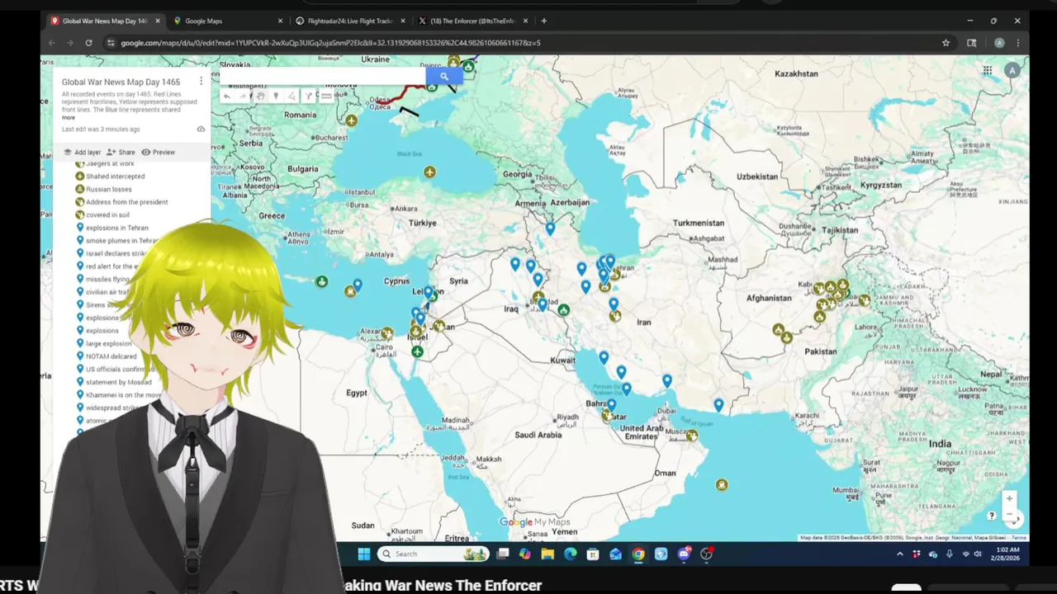Screen dimensions: 1057x594
Task: Open the map options three-dot menu
Action: click(x=201, y=81)
